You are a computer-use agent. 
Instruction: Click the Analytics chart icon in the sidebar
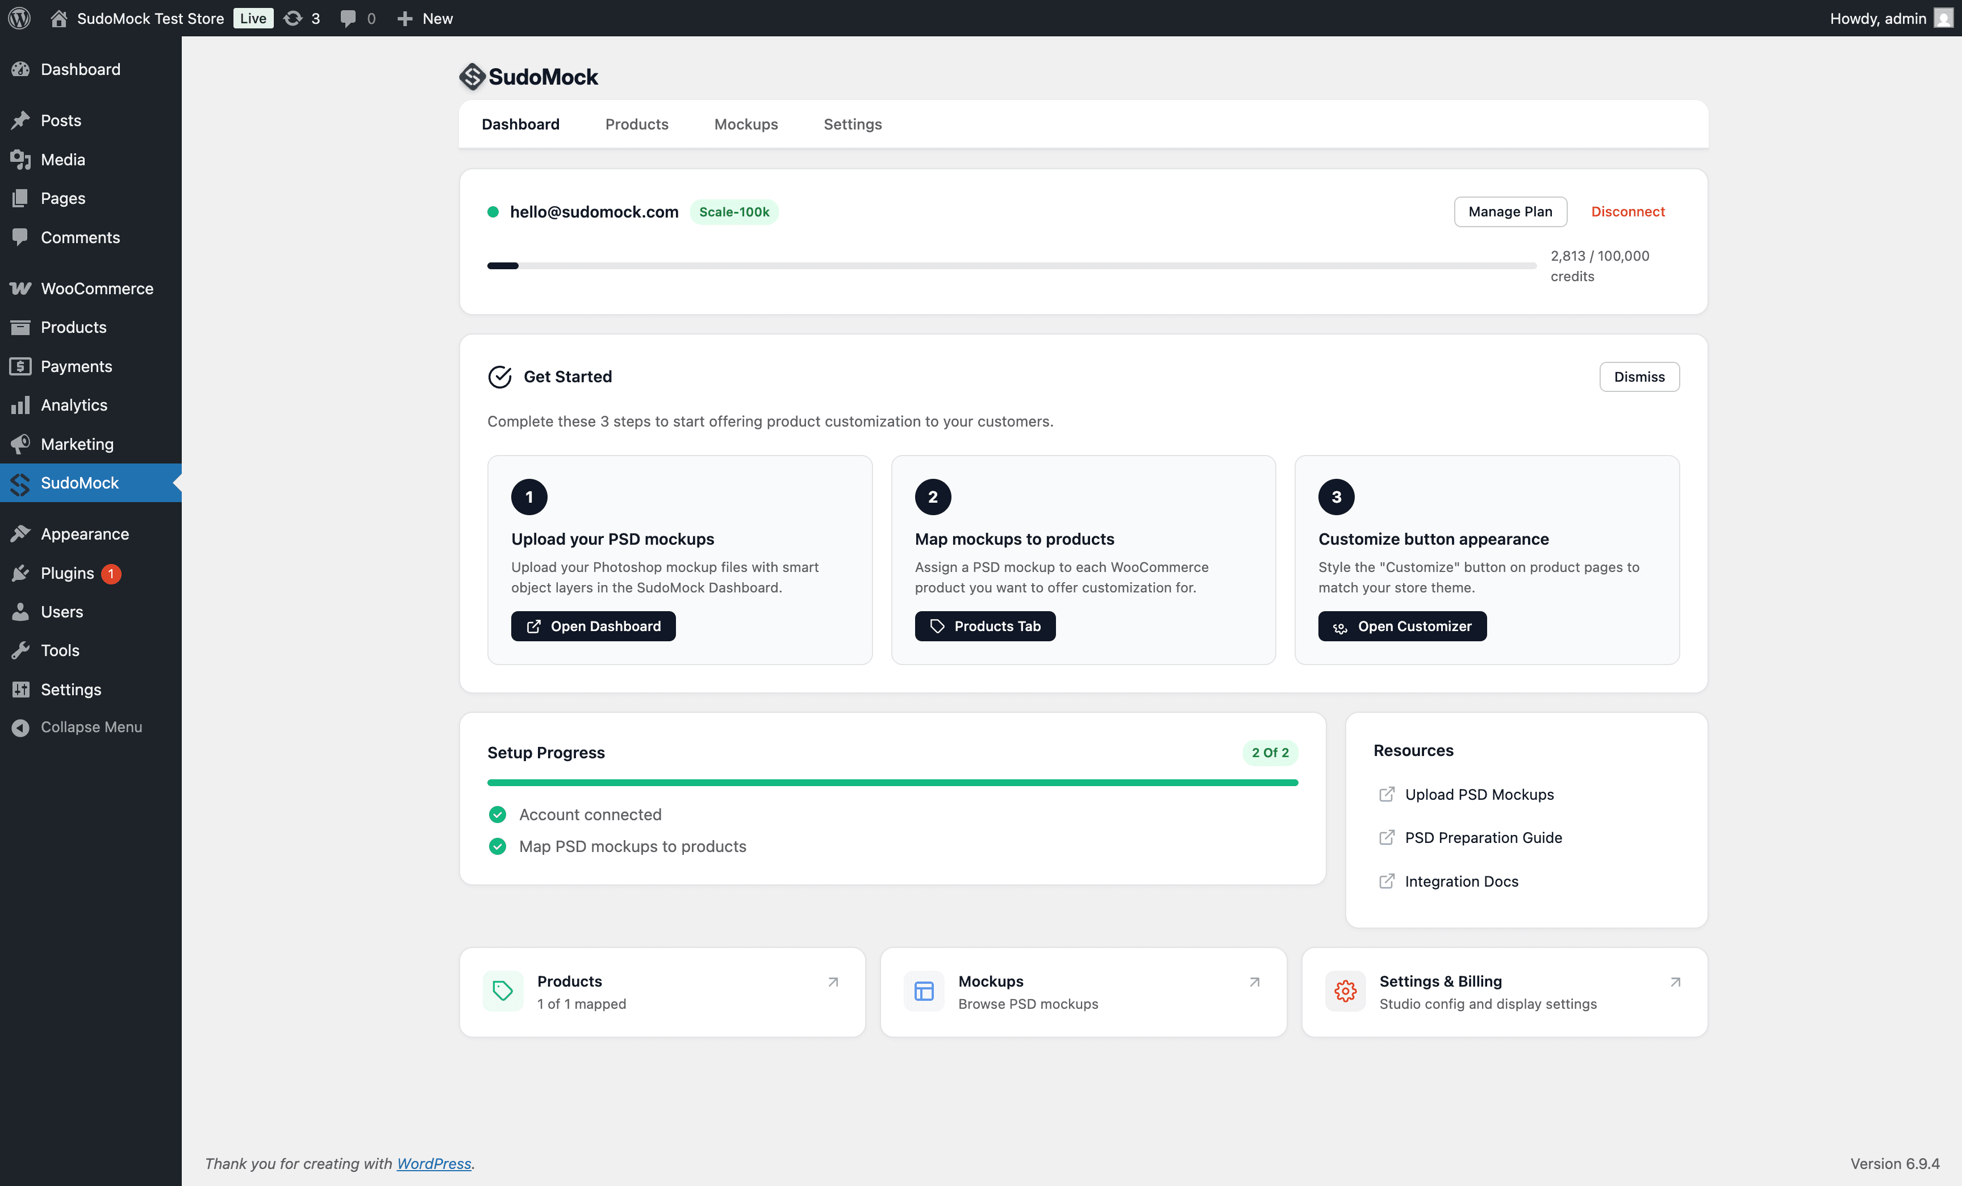[19, 405]
